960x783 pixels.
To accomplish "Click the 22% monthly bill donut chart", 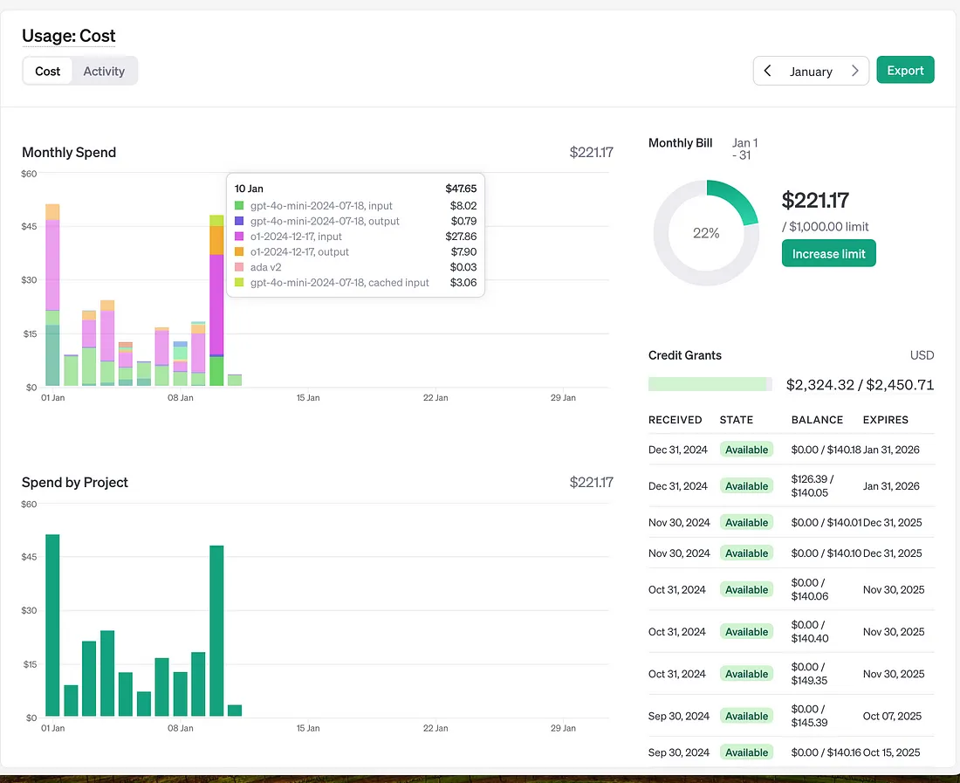I will 706,233.
